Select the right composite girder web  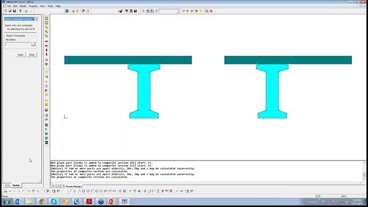pyautogui.click(x=272, y=91)
